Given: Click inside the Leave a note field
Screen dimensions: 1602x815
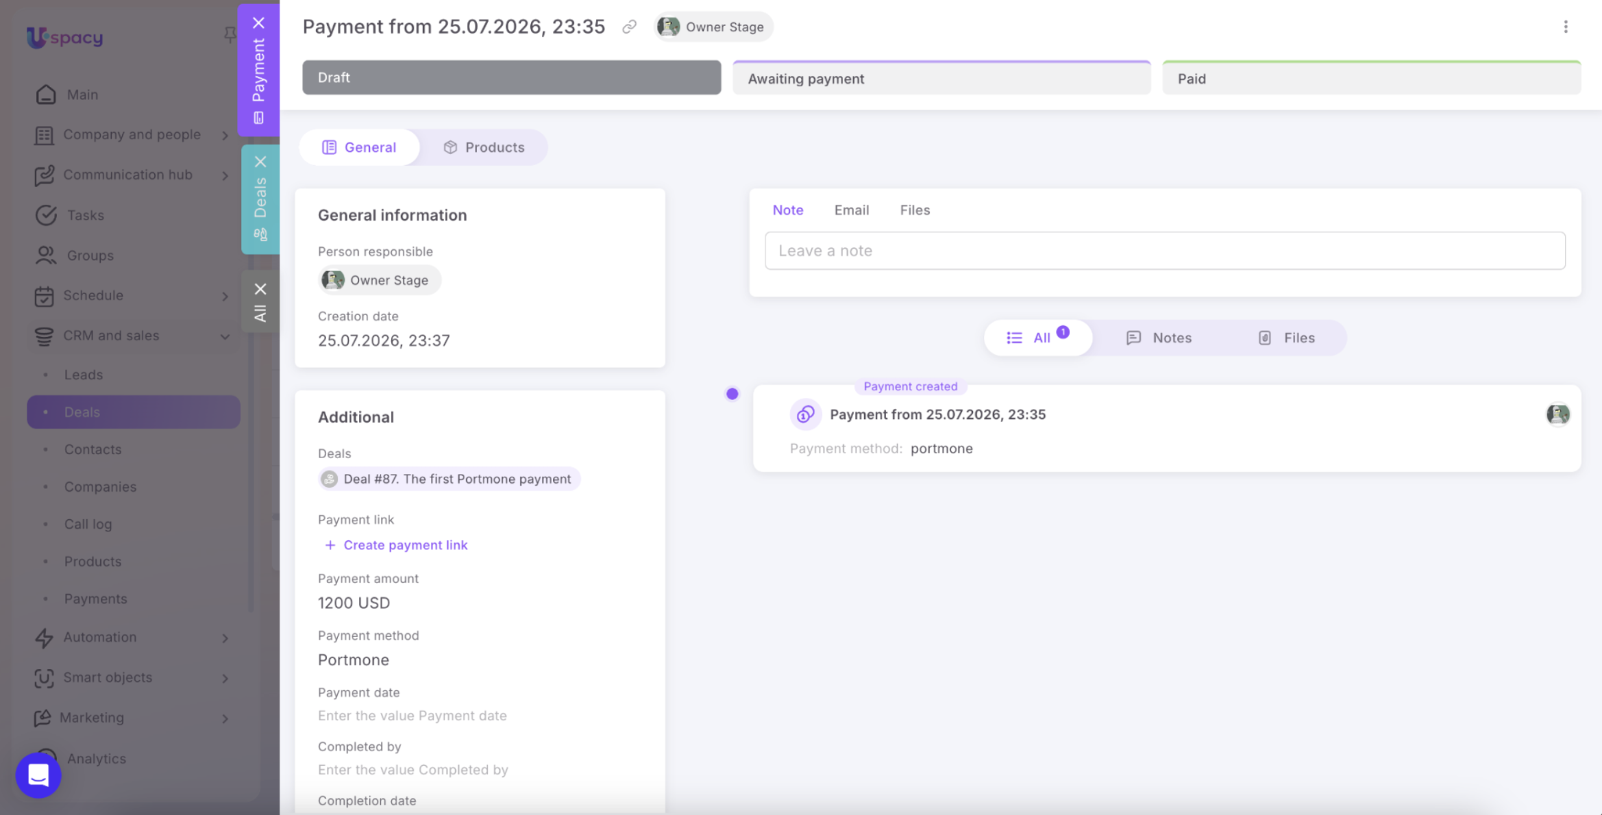Looking at the screenshot, I should (1165, 251).
